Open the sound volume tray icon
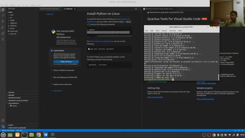The width and height of the screenshot is (245, 138). tap(234, 135)
